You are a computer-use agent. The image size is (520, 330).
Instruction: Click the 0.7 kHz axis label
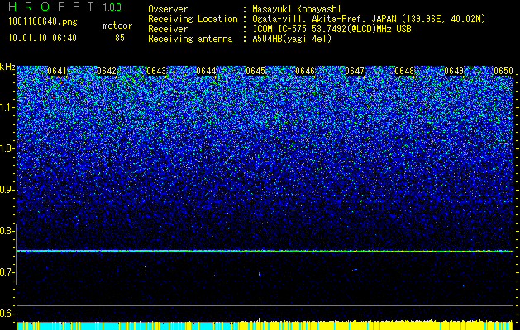click(x=7, y=272)
